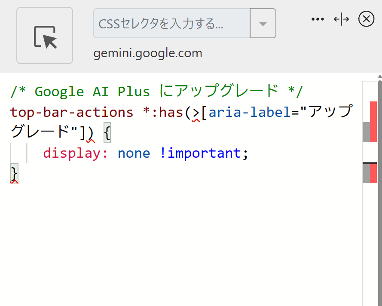Click the highlighted opening curly brace
Viewport: 382px width, 306px height.
click(107, 133)
